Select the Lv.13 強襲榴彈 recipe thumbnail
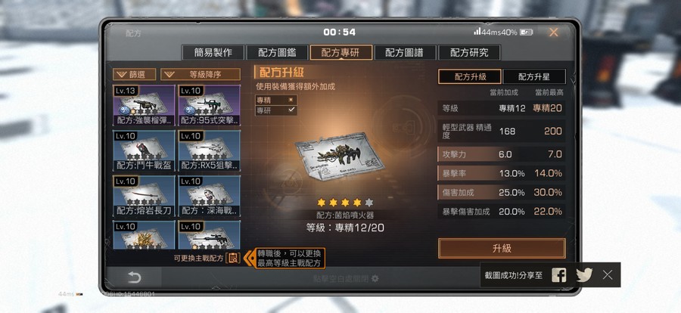681x313 pixels. (144, 106)
